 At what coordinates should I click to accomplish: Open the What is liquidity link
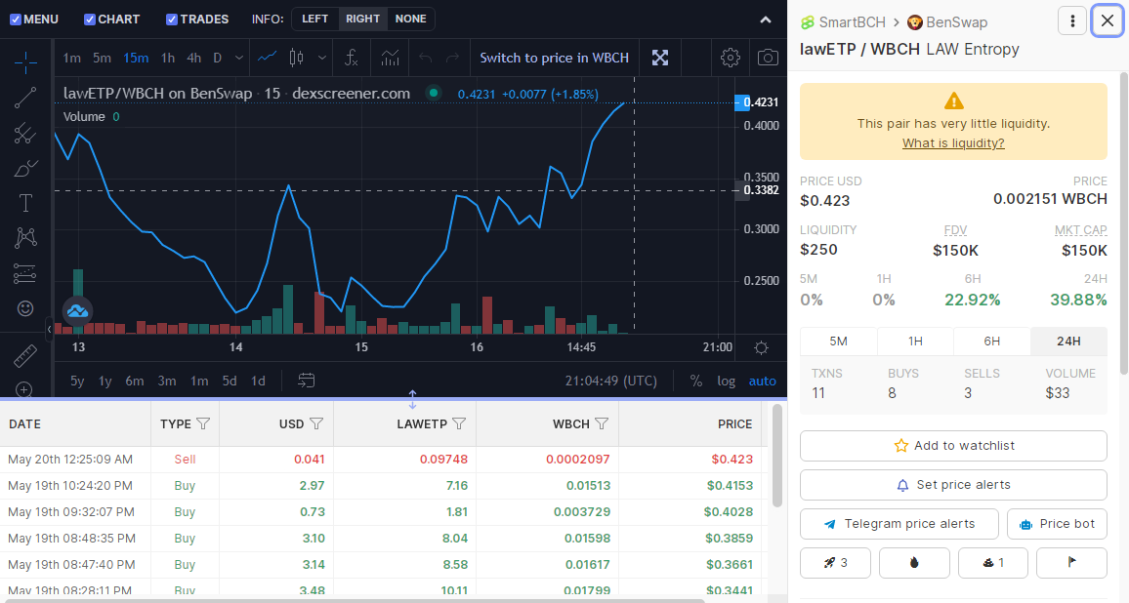(953, 143)
